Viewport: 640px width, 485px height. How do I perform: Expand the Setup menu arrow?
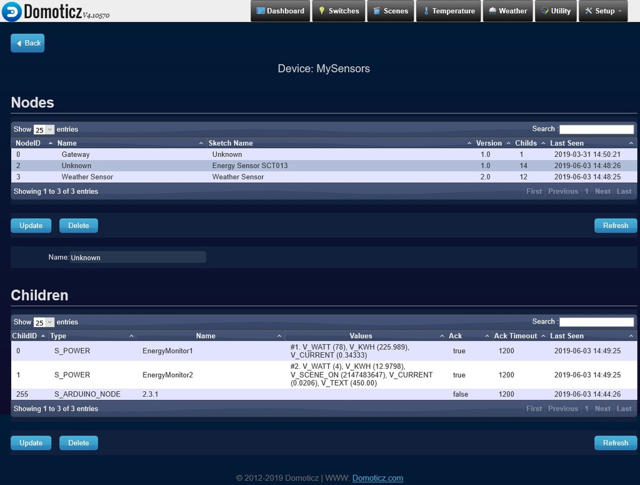click(621, 11)
